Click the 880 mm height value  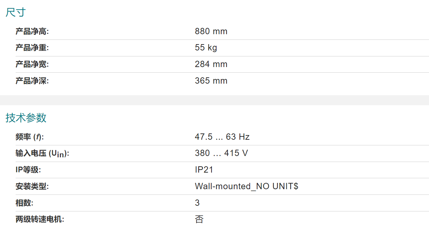(x=211, y=32)
